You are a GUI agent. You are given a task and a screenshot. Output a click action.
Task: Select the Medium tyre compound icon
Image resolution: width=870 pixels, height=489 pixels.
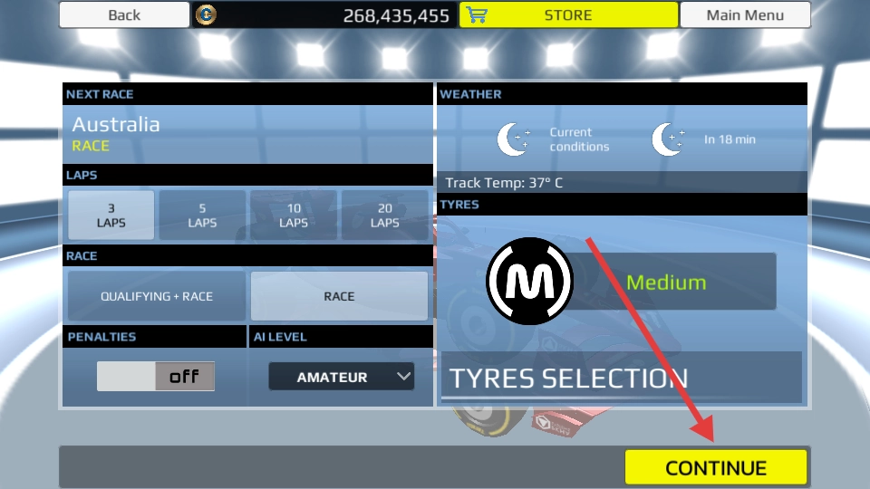(529, 281)
